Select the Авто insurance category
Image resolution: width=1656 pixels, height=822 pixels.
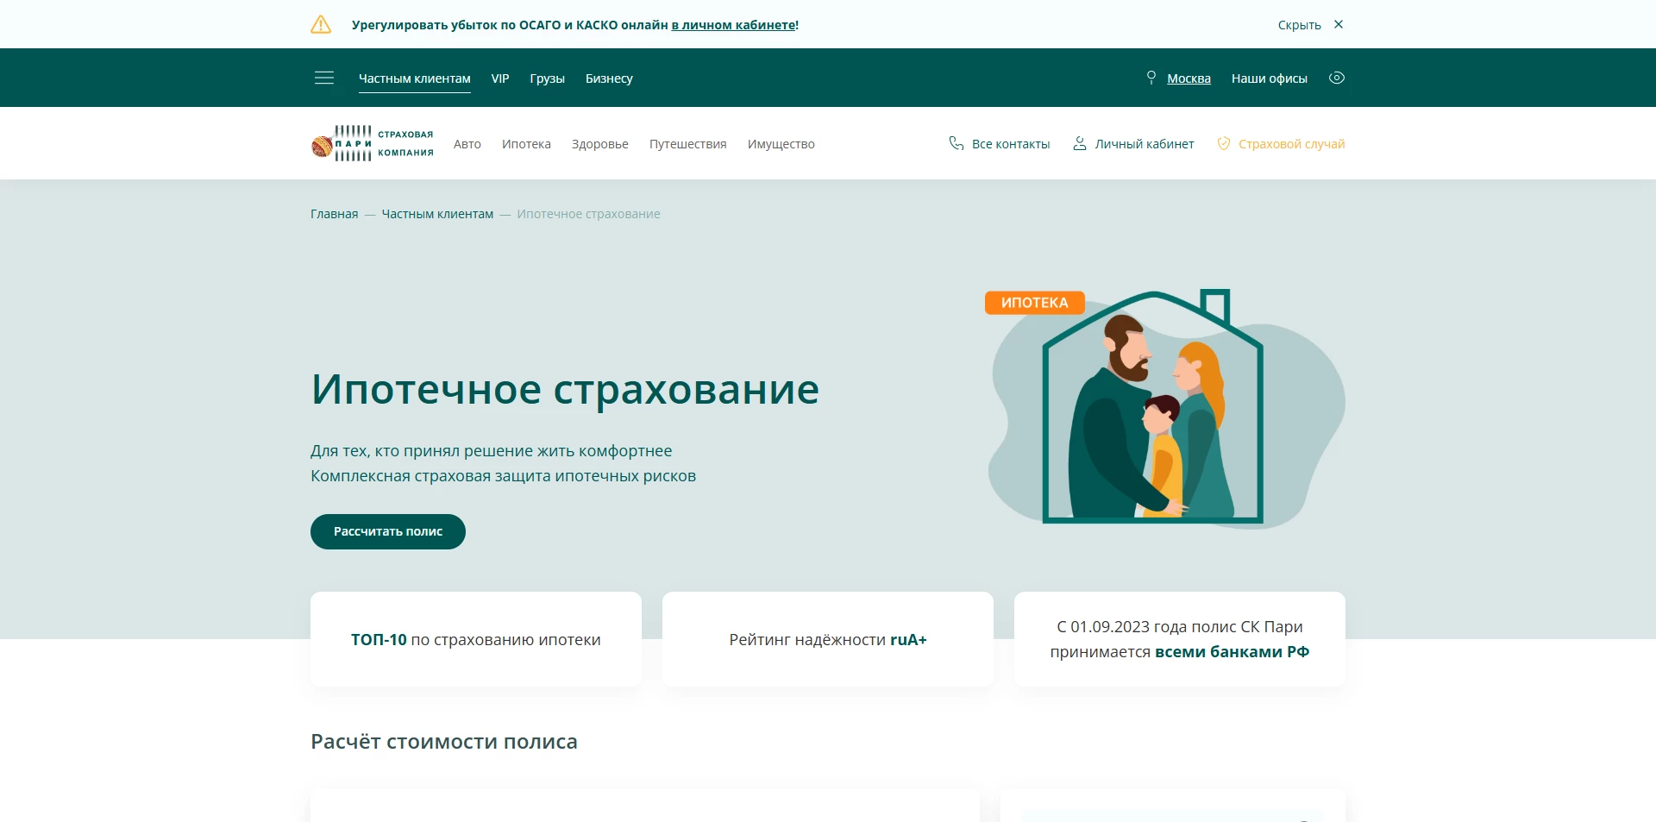click(x=467, y=144)
